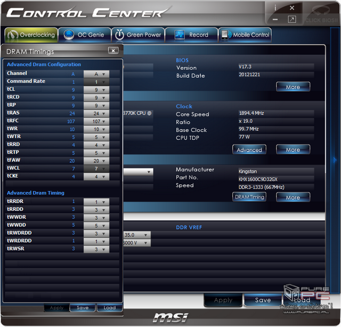The width and height of the screenshot is (341, 327).
Task: Click the Advanced Dram Configuration heading
Action: [44, 65]
